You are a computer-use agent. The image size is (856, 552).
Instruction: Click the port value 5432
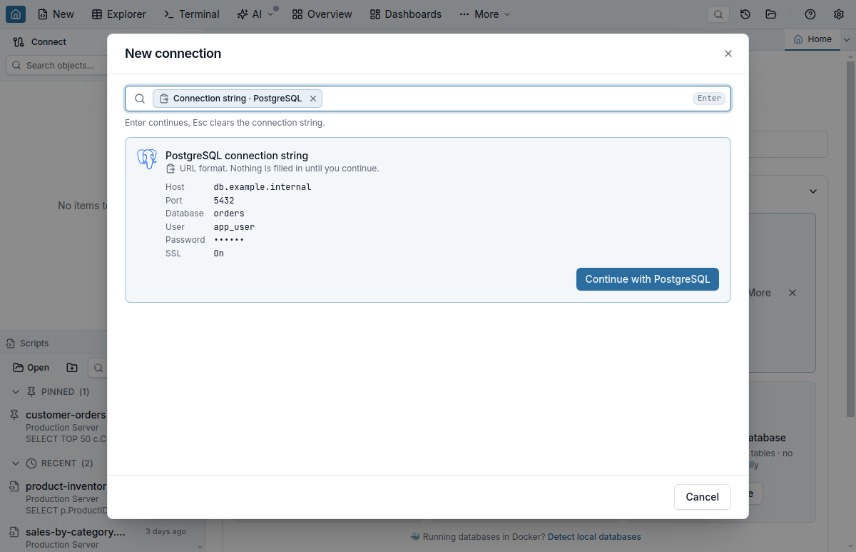[224, 201]
